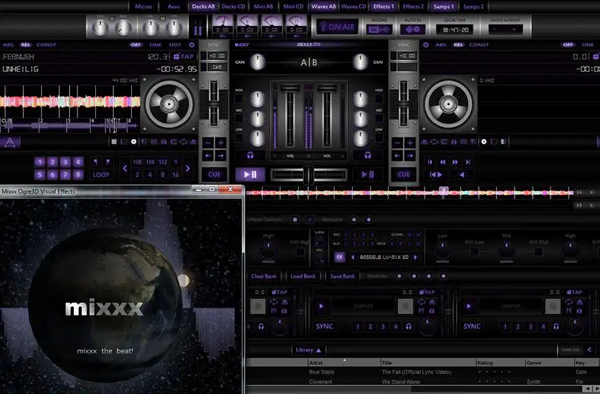Tap BPM on the left deck
This screenshot has height=394, width=600.
184,57
